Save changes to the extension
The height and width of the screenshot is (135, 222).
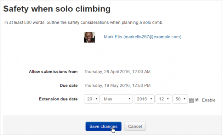coord(104,127)
